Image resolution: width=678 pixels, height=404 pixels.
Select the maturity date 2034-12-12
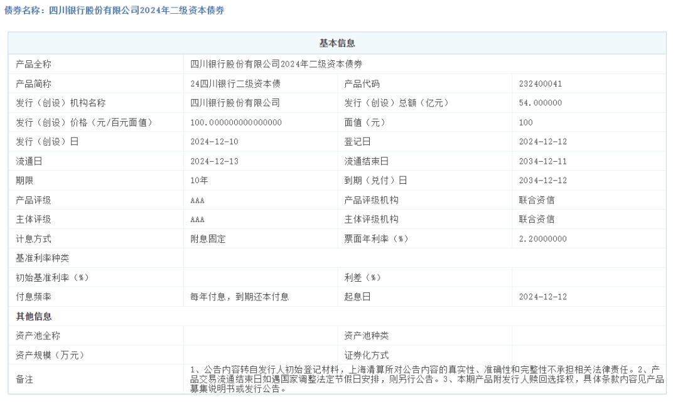(x=543, y=181)
